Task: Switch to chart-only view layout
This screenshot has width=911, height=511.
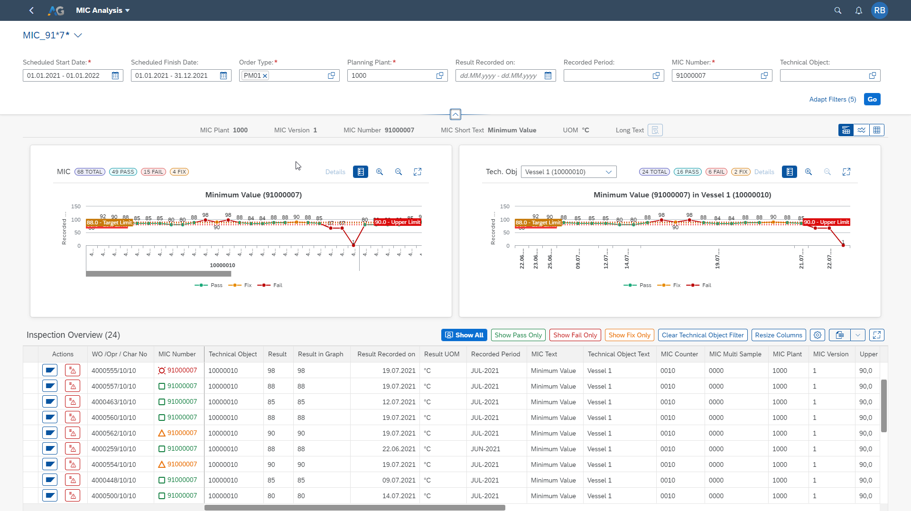Action: (x=861, y=130)
